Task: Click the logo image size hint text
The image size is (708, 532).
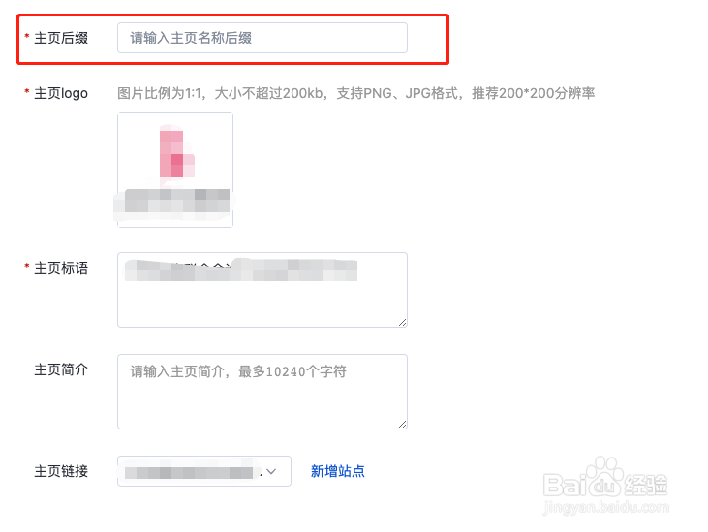Action: (355, 93)
